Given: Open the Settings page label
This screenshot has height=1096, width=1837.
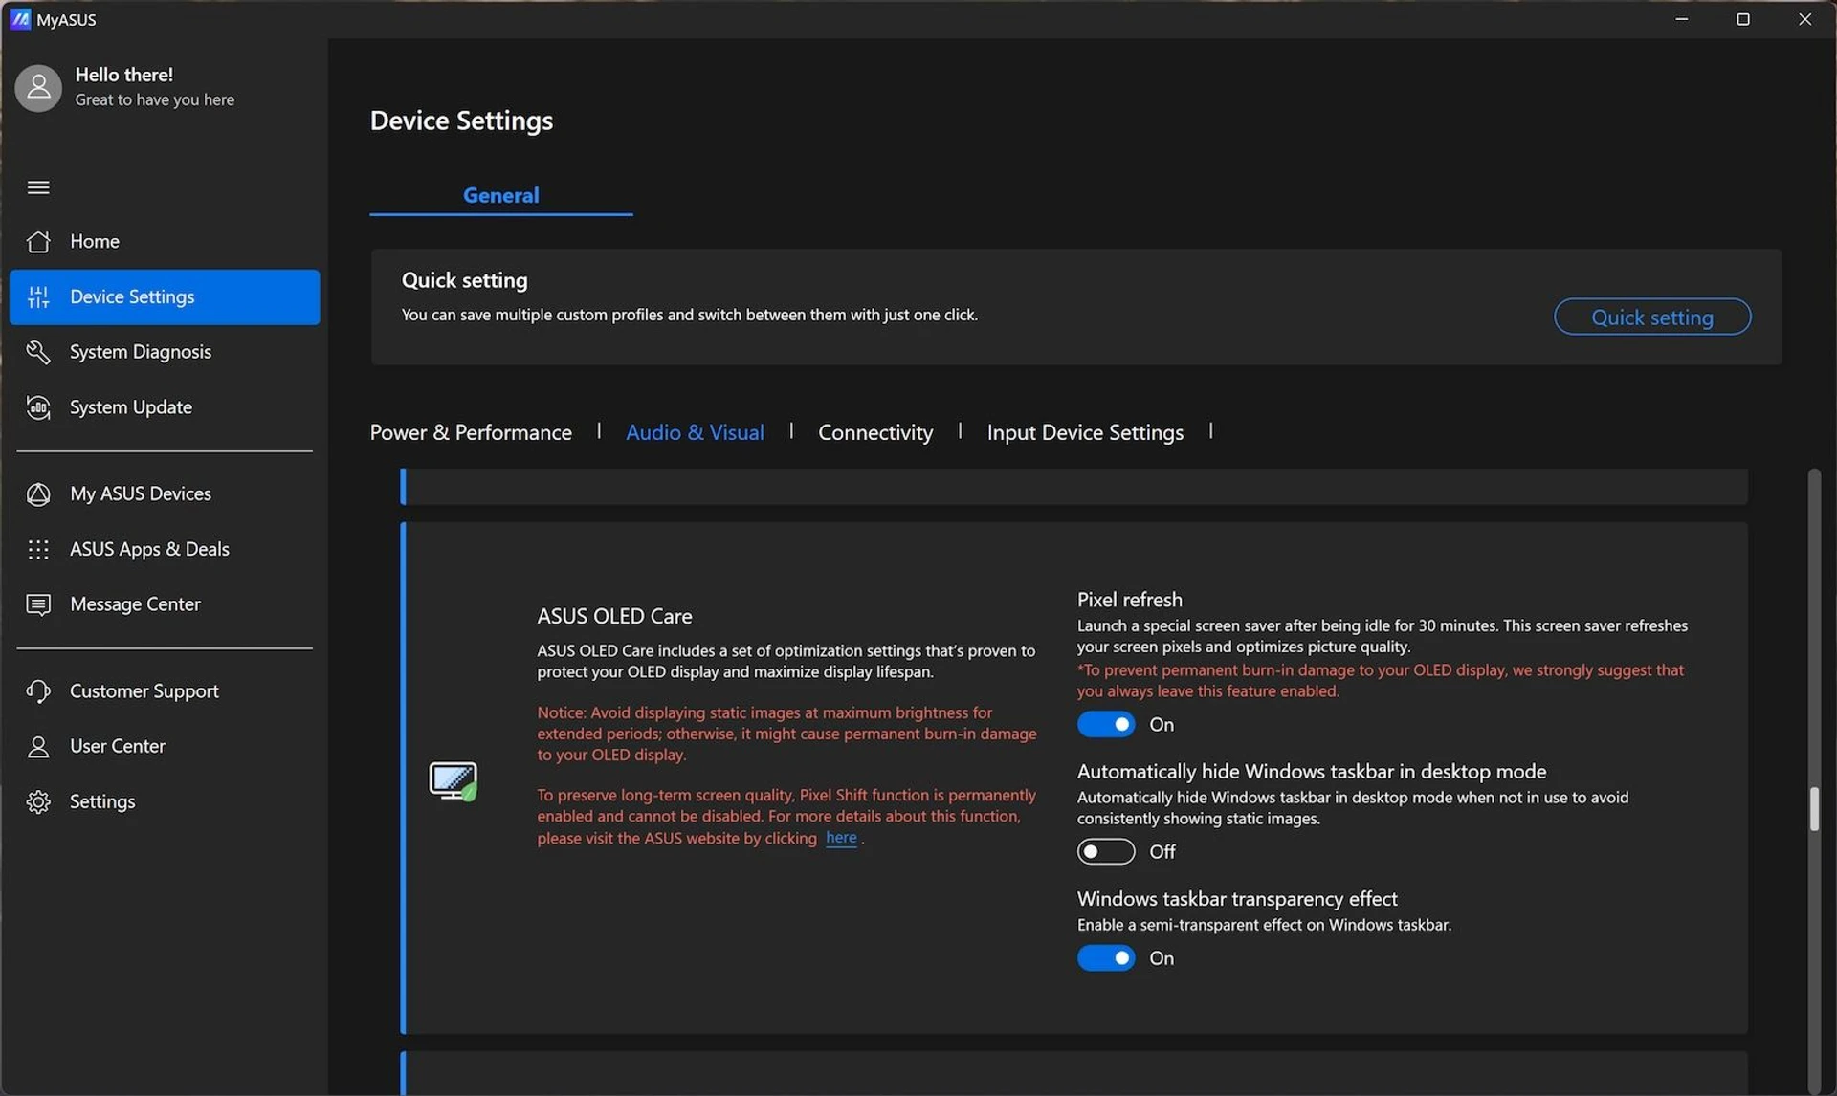Looking at the screenshot, I should coord(102,802).
